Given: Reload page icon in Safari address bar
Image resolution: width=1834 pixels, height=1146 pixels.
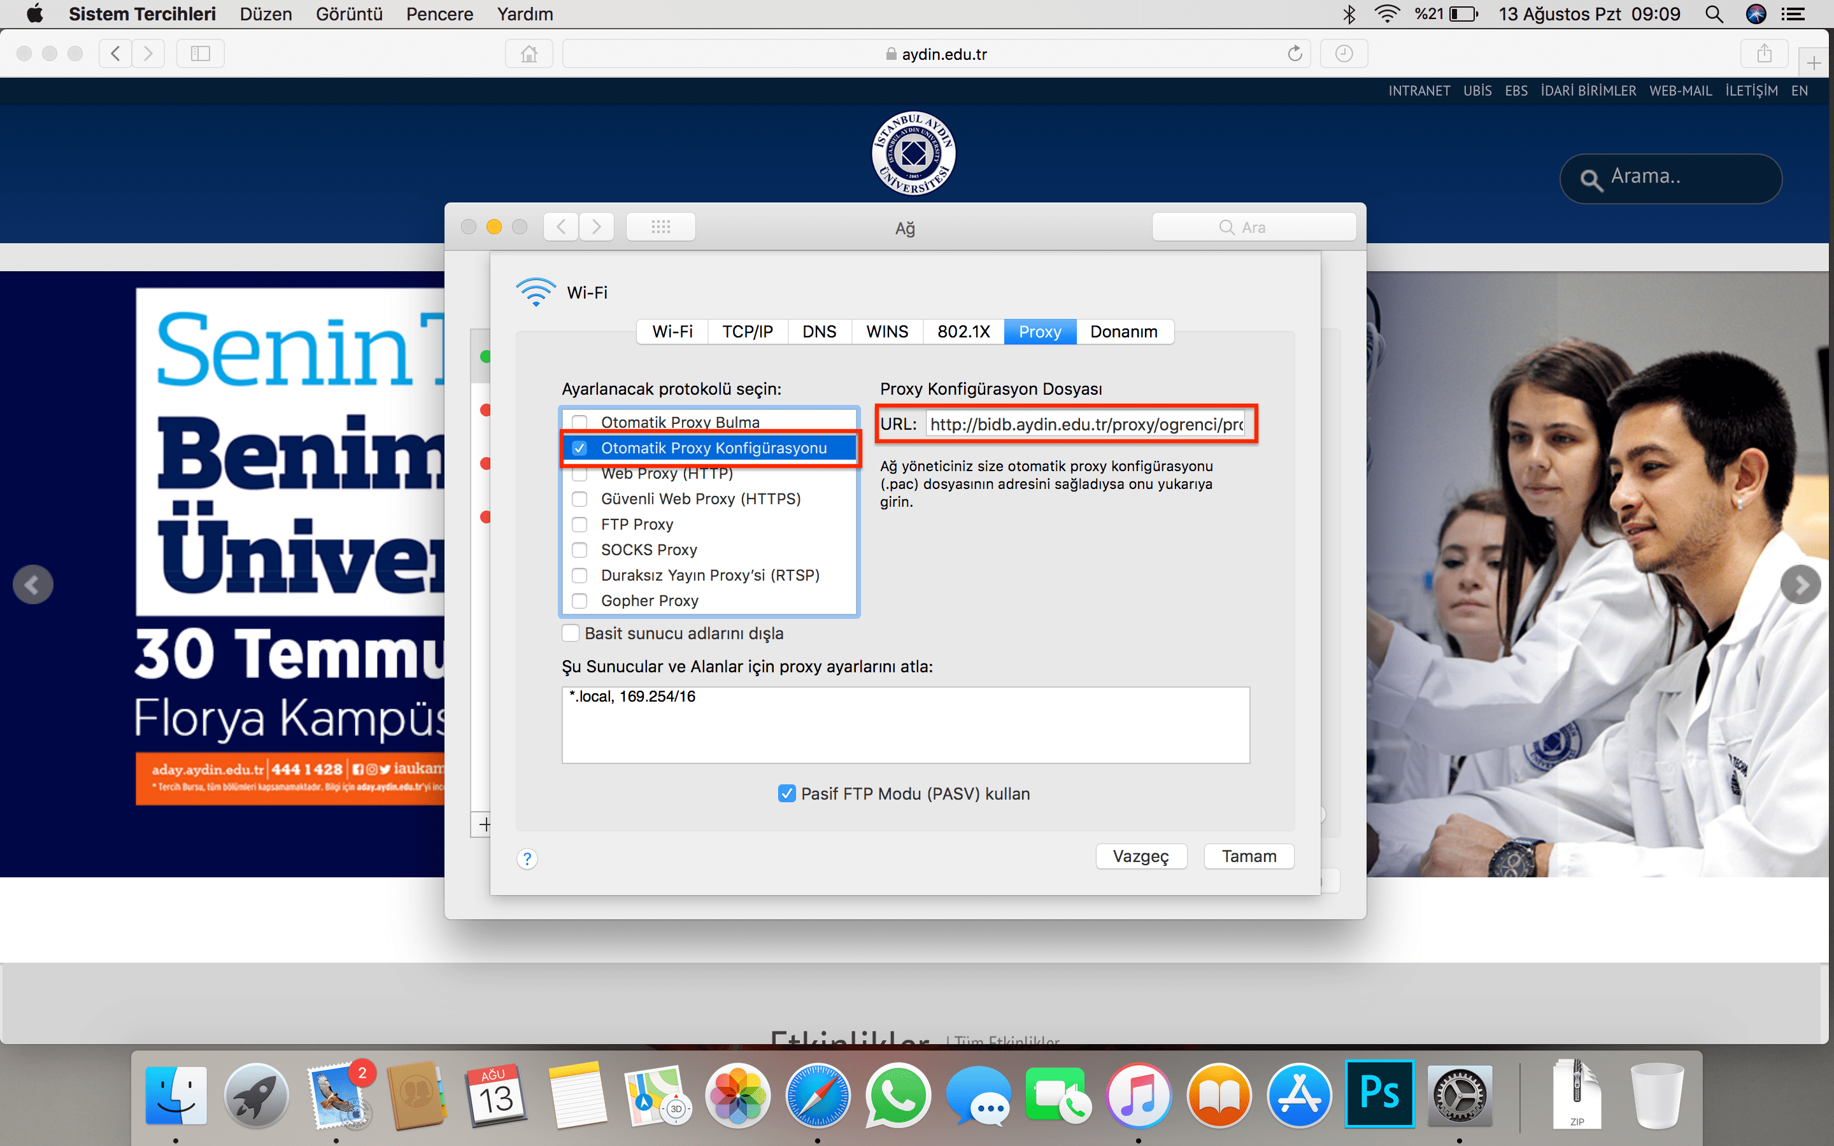Looking at the screenshot, I should pyautogui.click(x=1295, y=54).
